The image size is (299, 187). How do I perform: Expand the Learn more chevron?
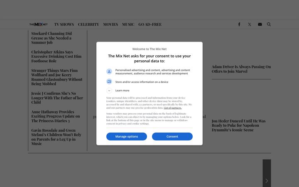click(109, 91)
